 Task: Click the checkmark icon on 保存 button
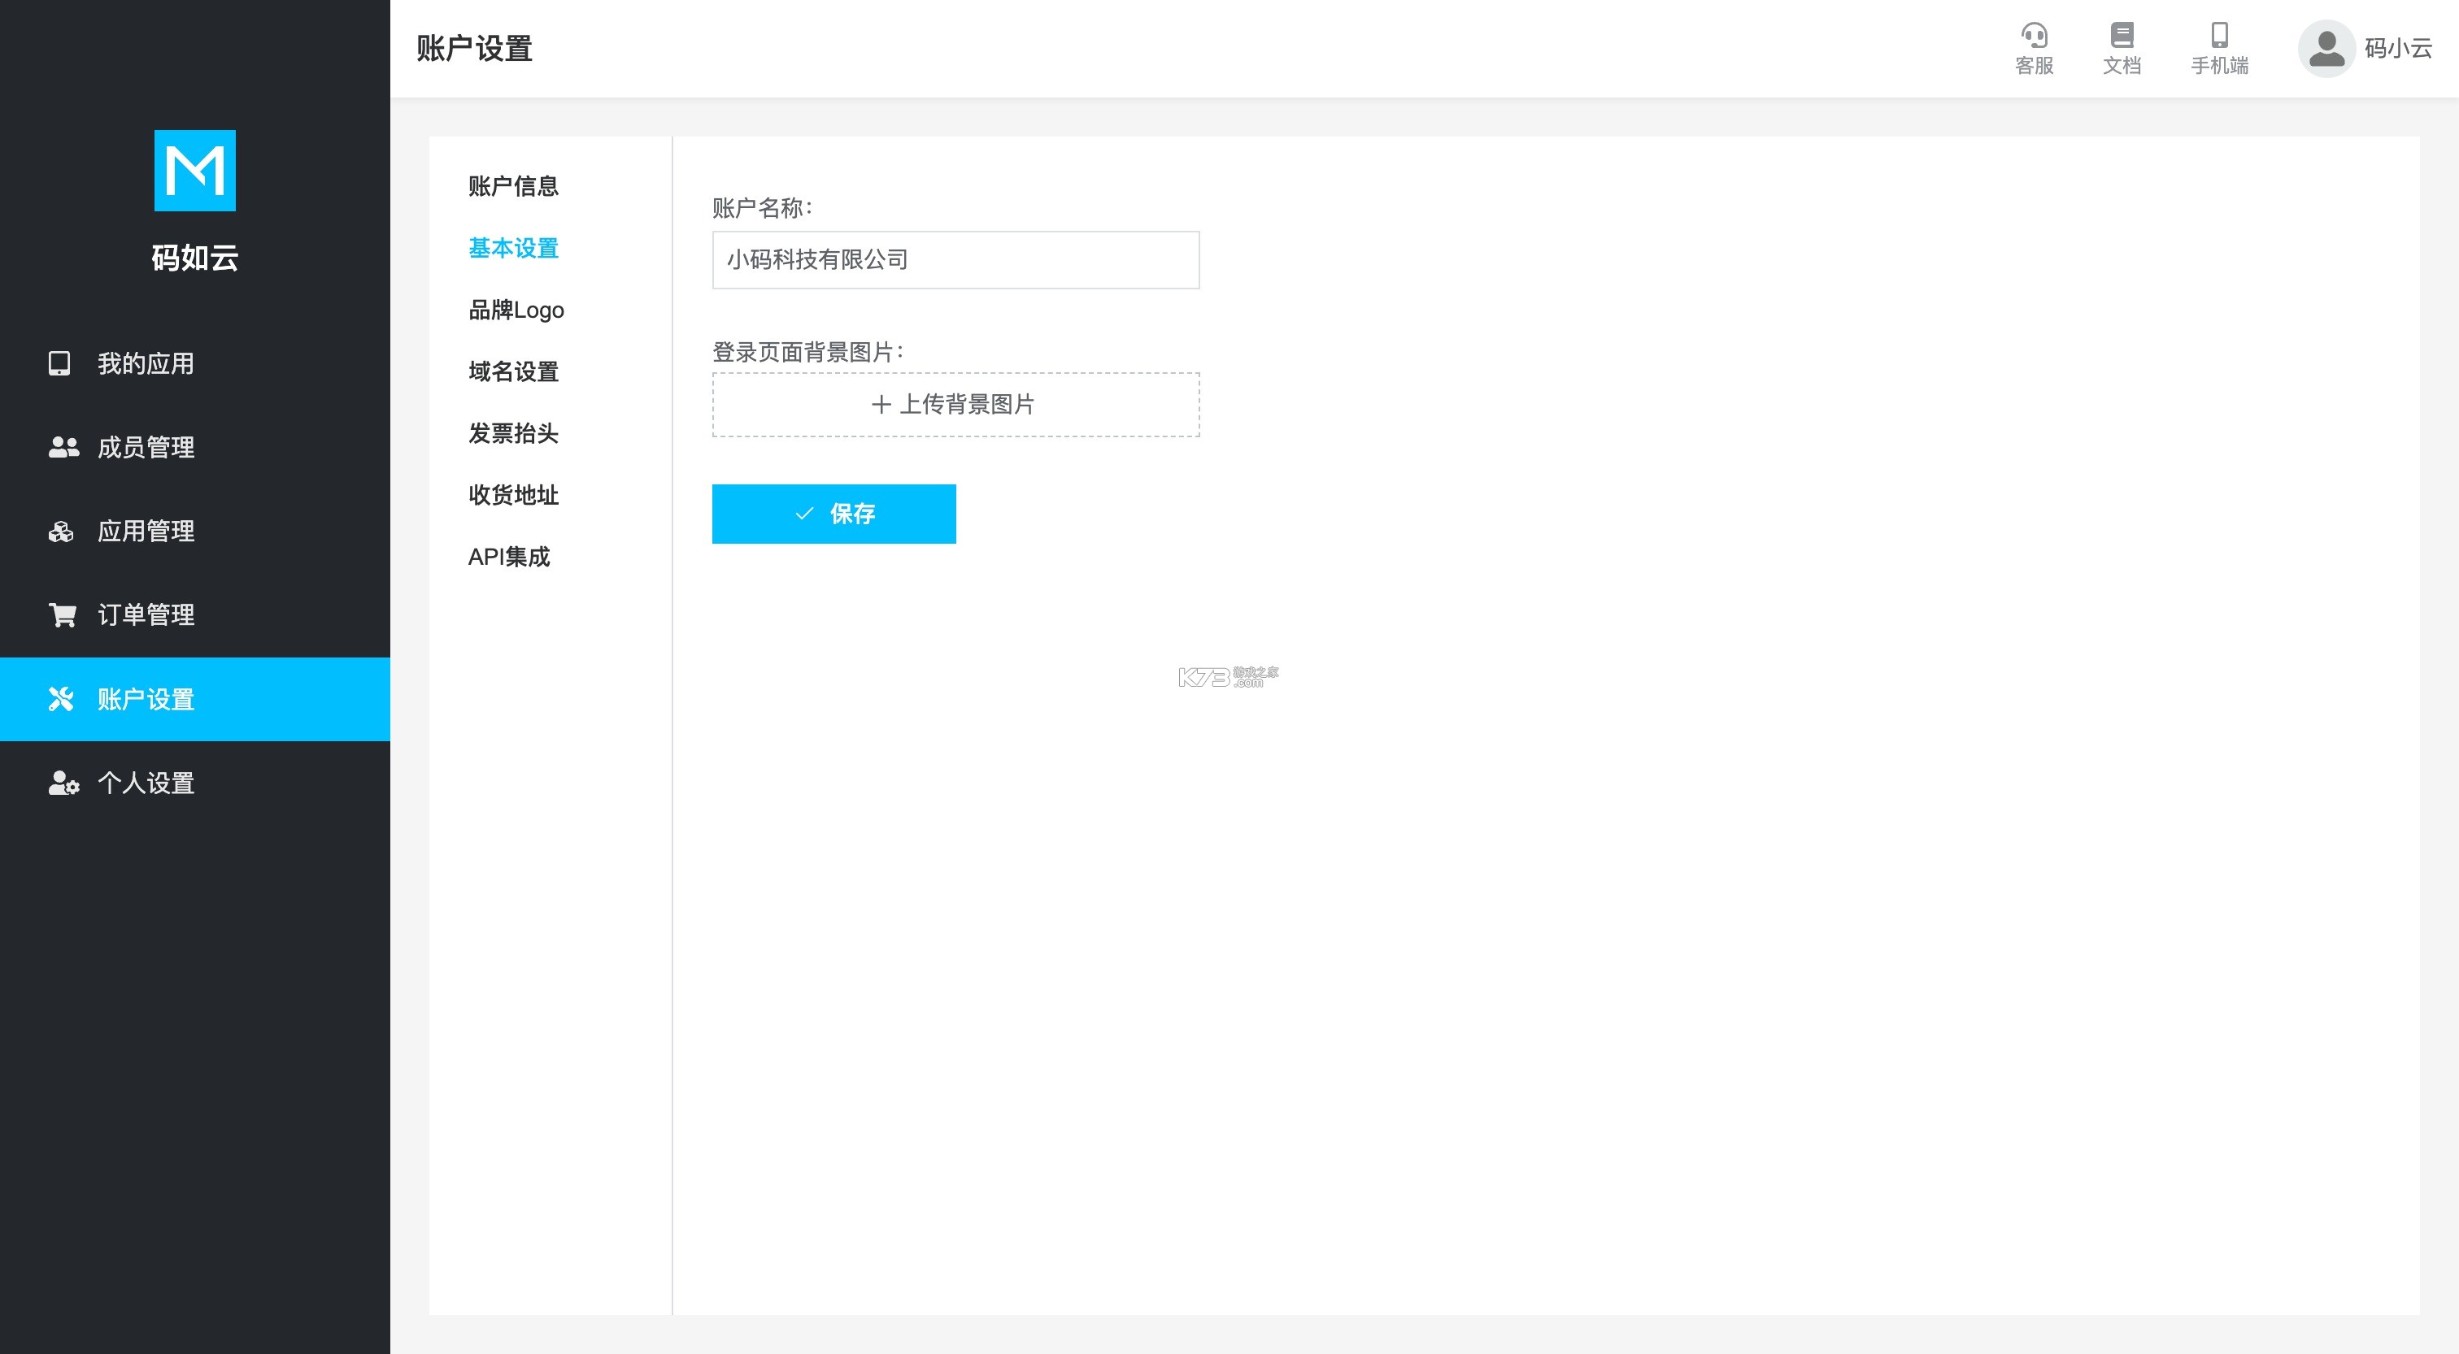point(803,514)
